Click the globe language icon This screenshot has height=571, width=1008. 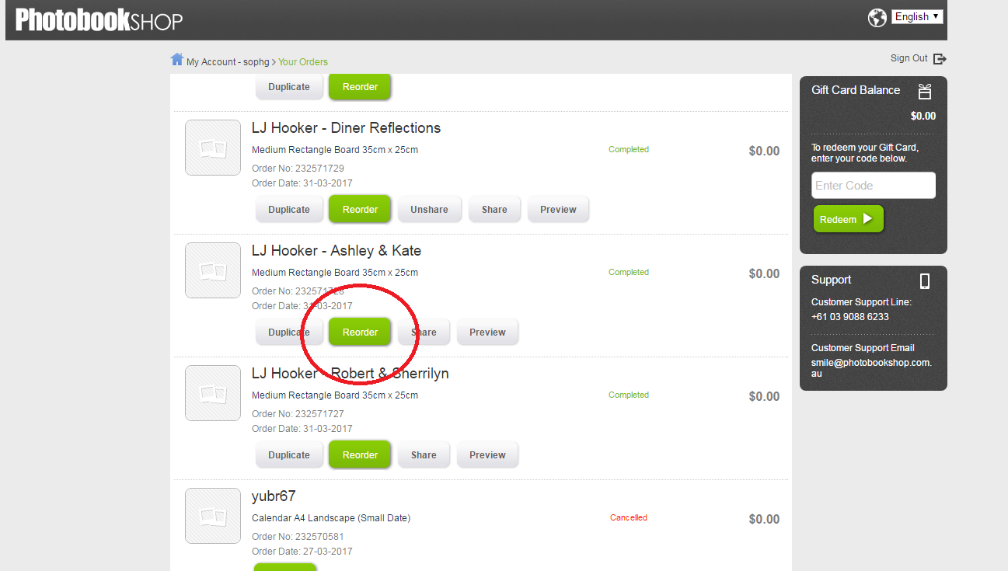coord(877,18)
